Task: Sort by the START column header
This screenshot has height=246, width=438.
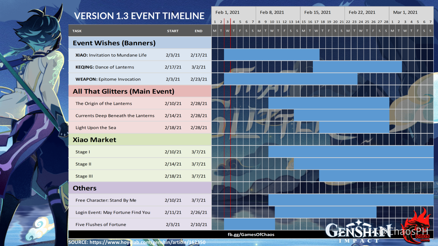Action: pos(173,31)
